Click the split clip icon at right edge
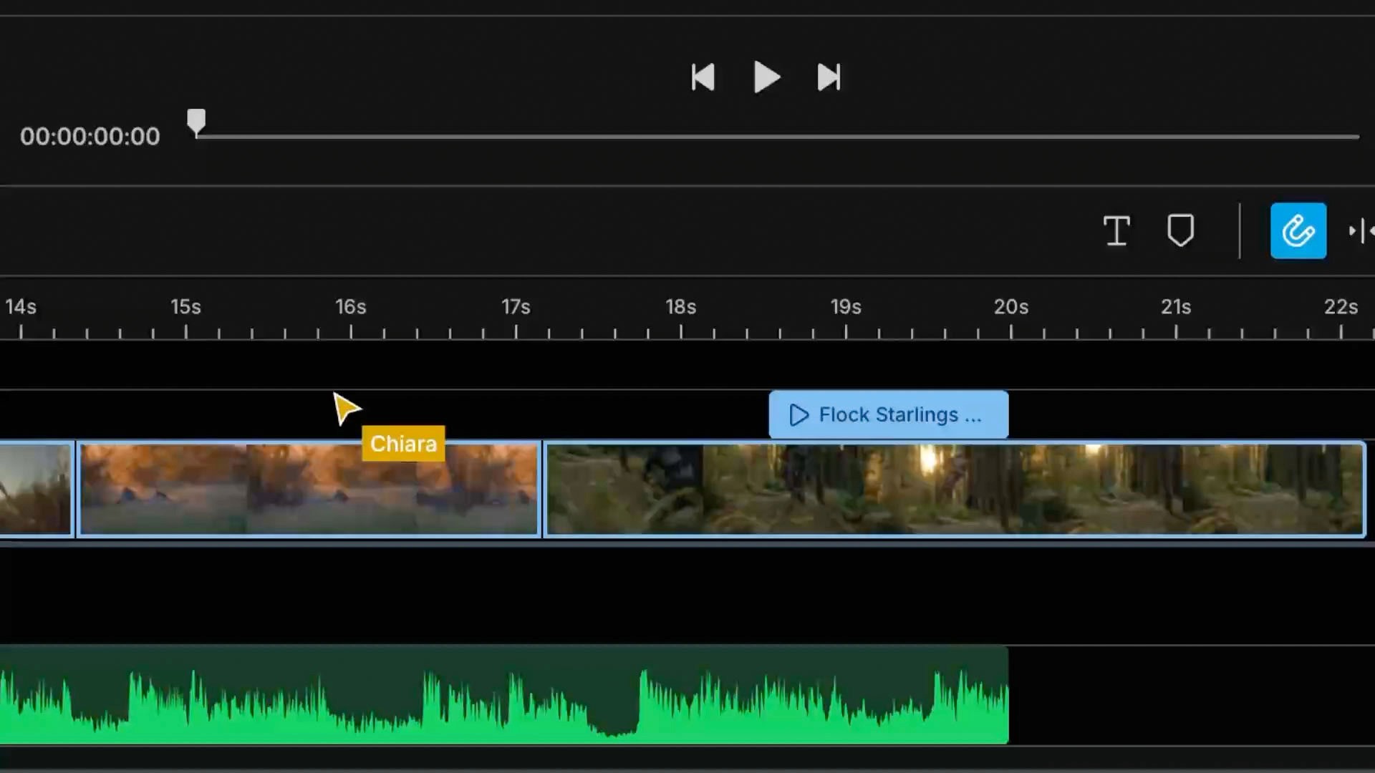The width and height of the screenshot is (1375, 773). point(1361,230)
